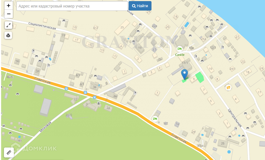
Task: Click building number 25
Action: [x=122, y=27]
